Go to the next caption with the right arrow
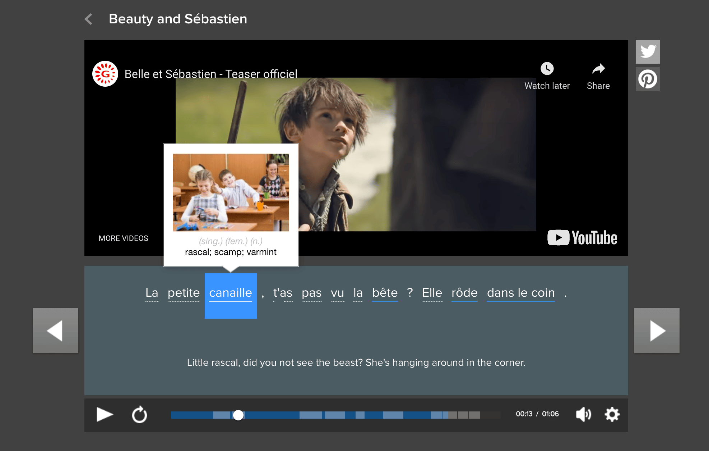The width and height of the screenshot is (709, 451). pos(657,331)
